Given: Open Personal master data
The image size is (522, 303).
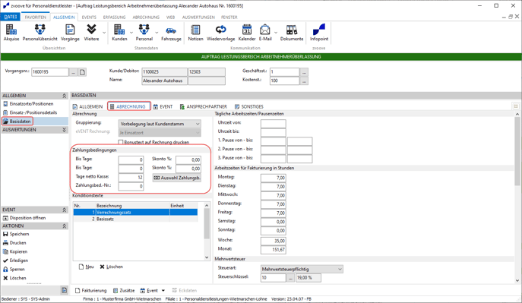Looking at the screenshot, I should click(x=144, y=33).
